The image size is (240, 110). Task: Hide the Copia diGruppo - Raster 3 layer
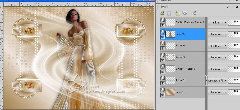tap(162, 25)
